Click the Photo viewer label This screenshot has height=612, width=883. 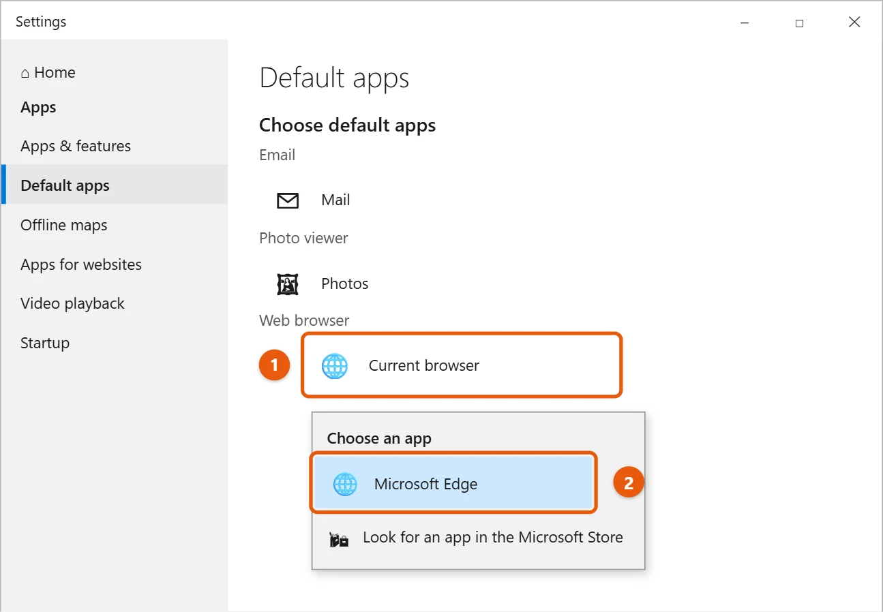[303, 238]
